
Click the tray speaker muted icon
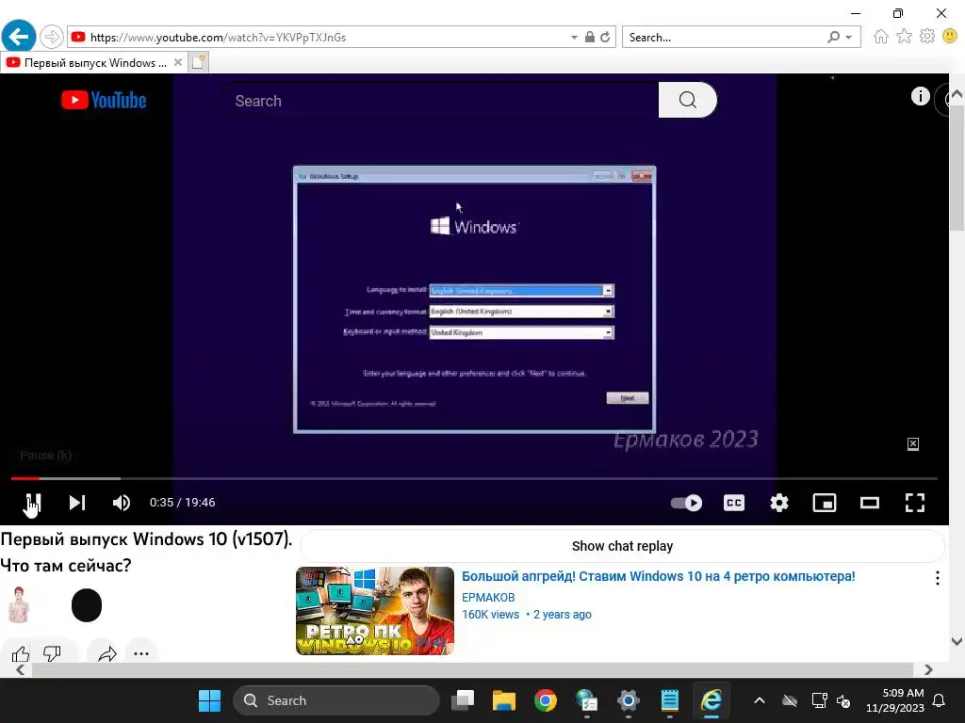point(843,700)
